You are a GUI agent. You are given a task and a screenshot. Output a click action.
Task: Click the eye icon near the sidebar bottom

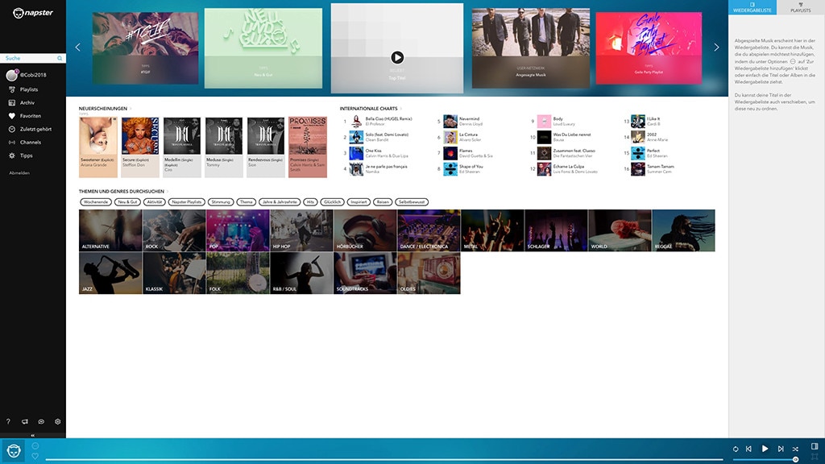(x=40, y=421)
